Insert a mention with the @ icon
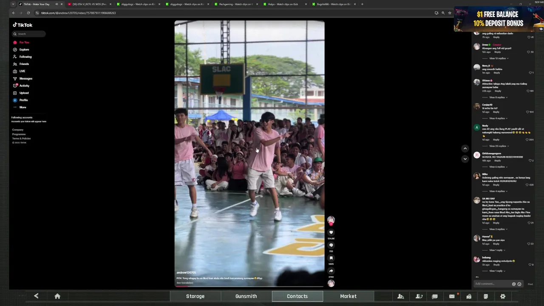The image size is (544, 306). (x=514, y=284)
